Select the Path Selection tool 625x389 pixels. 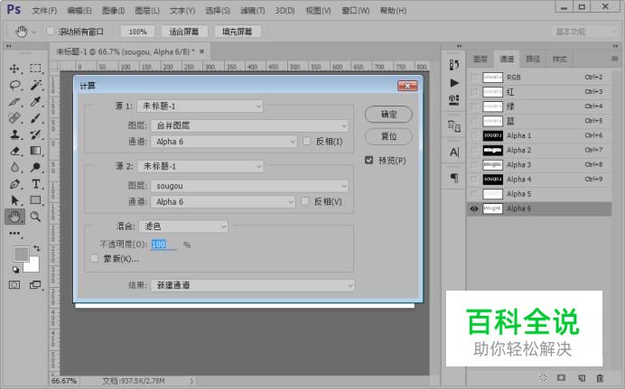click(14, 200)
